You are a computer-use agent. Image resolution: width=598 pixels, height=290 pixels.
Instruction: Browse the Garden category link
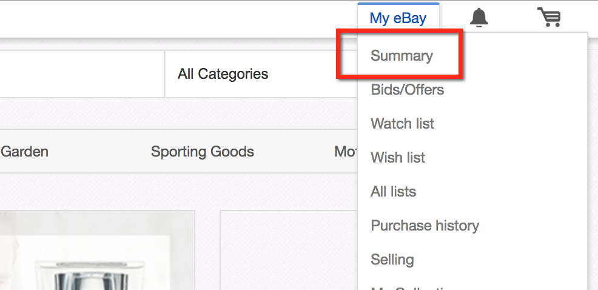pos(24,152)
